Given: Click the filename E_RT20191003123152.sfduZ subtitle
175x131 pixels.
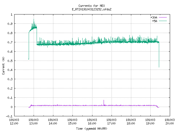Looking at the screenshot, I should coord(92,9).
